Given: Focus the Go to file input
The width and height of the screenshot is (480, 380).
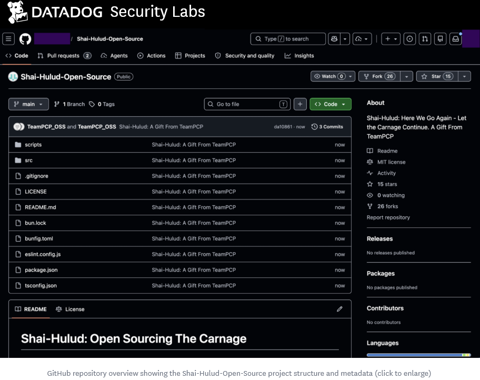Looking at the screenshot, I should point(247,104).
